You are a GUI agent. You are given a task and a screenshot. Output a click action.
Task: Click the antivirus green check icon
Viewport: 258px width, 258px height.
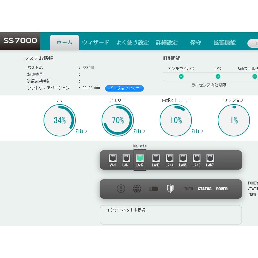tap(181, 76)
